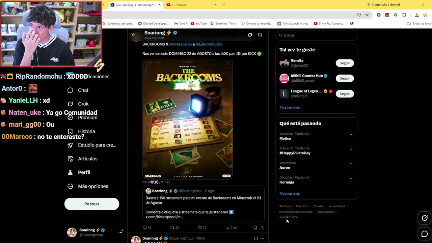This screenshot has width=432, height=243.
Task: Open Historia in the X sidebar
Action: (x=81, y=131)
